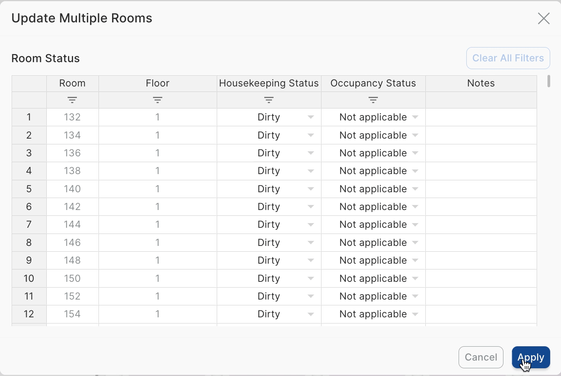Open the Room column filter

tap(72, 100)
